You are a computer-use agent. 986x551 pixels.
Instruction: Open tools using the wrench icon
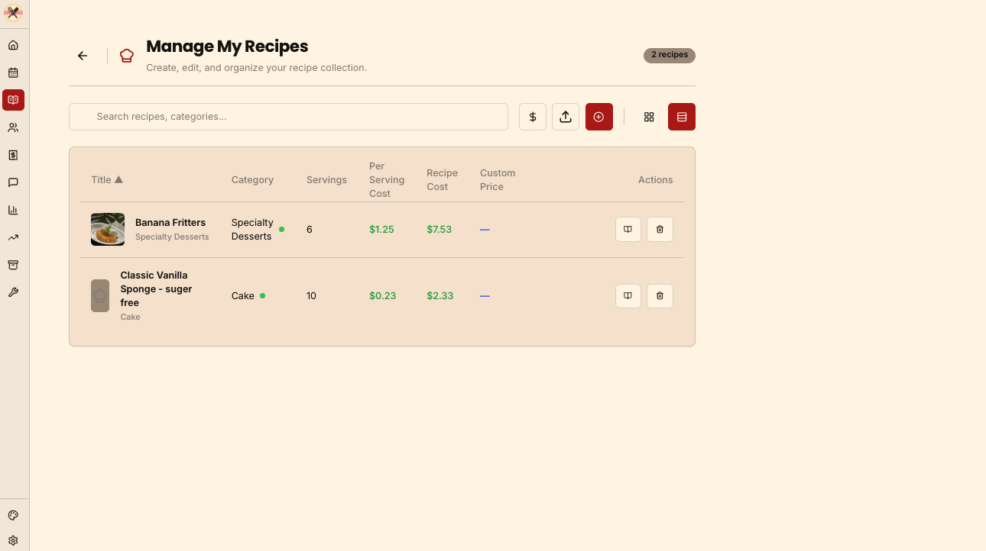tap(13, 292)
